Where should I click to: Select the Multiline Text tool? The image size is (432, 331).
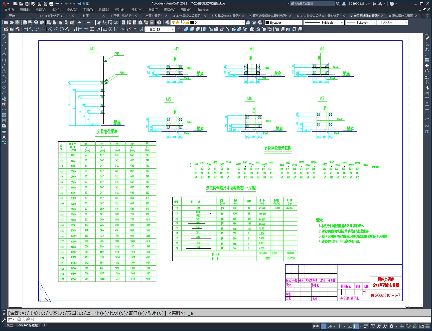click(x=4, y=137)
